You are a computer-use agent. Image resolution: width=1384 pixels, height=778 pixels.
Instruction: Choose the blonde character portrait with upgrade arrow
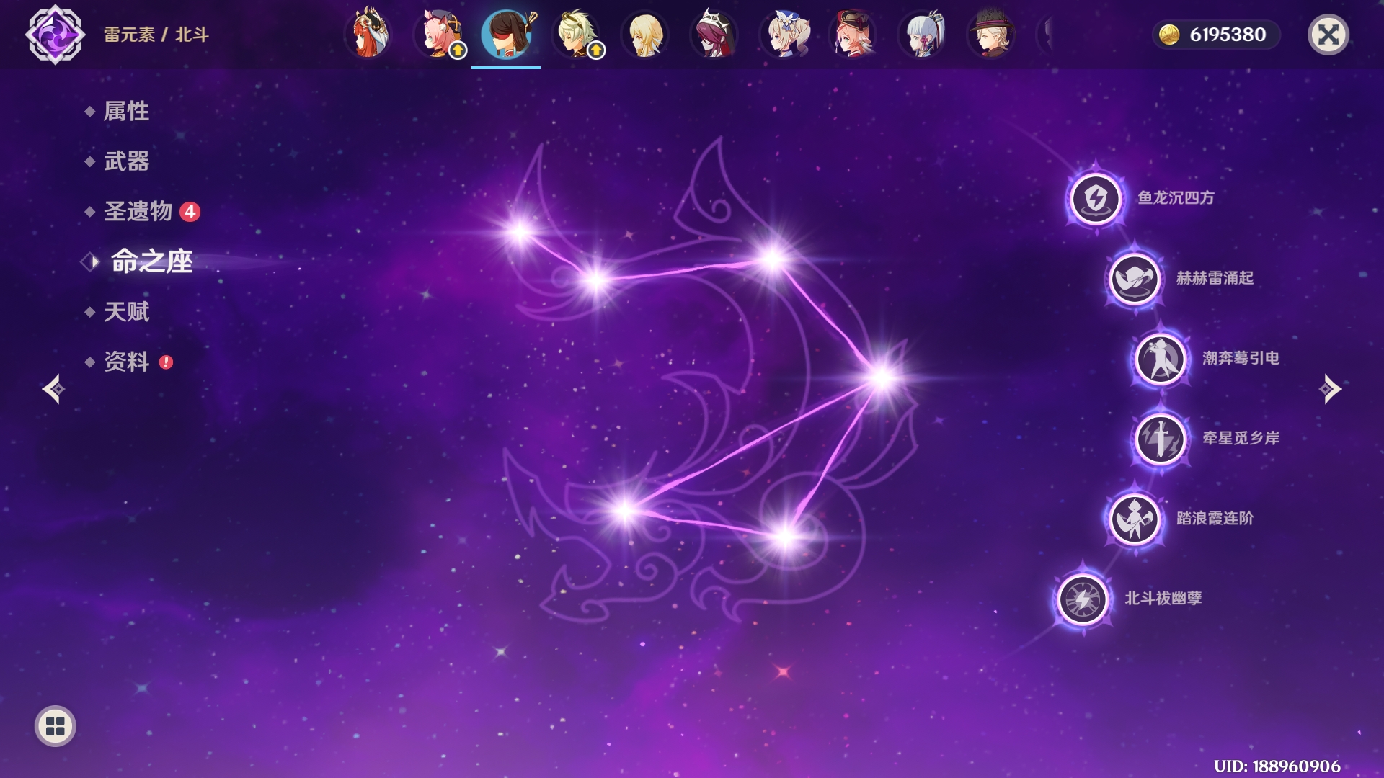576,34
